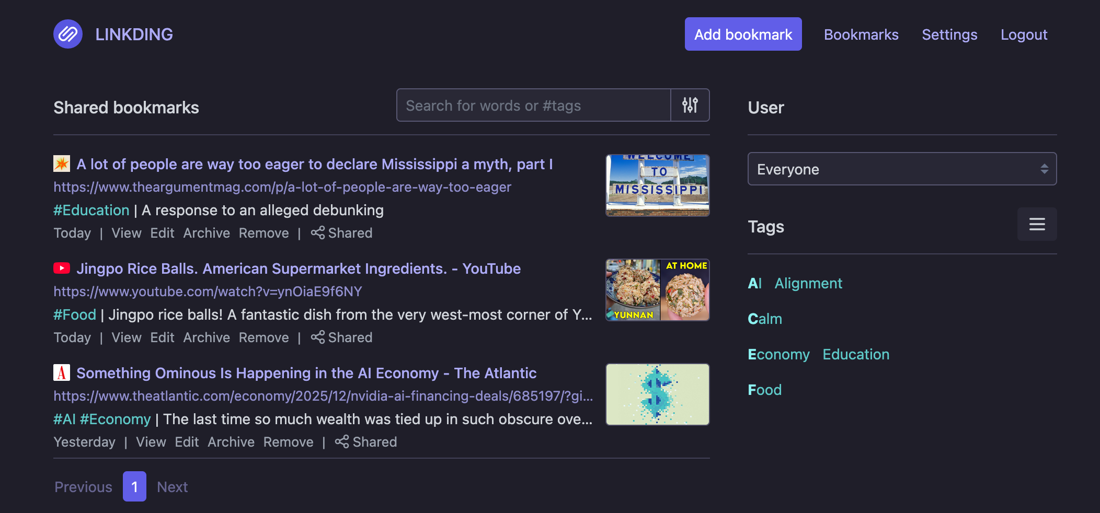
Task: Filter by the Alignment tag
Action: [808, 283]
